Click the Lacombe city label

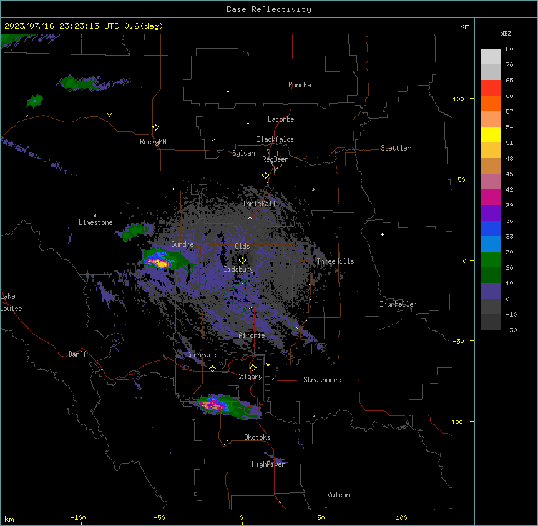click(x=281, y=119)
